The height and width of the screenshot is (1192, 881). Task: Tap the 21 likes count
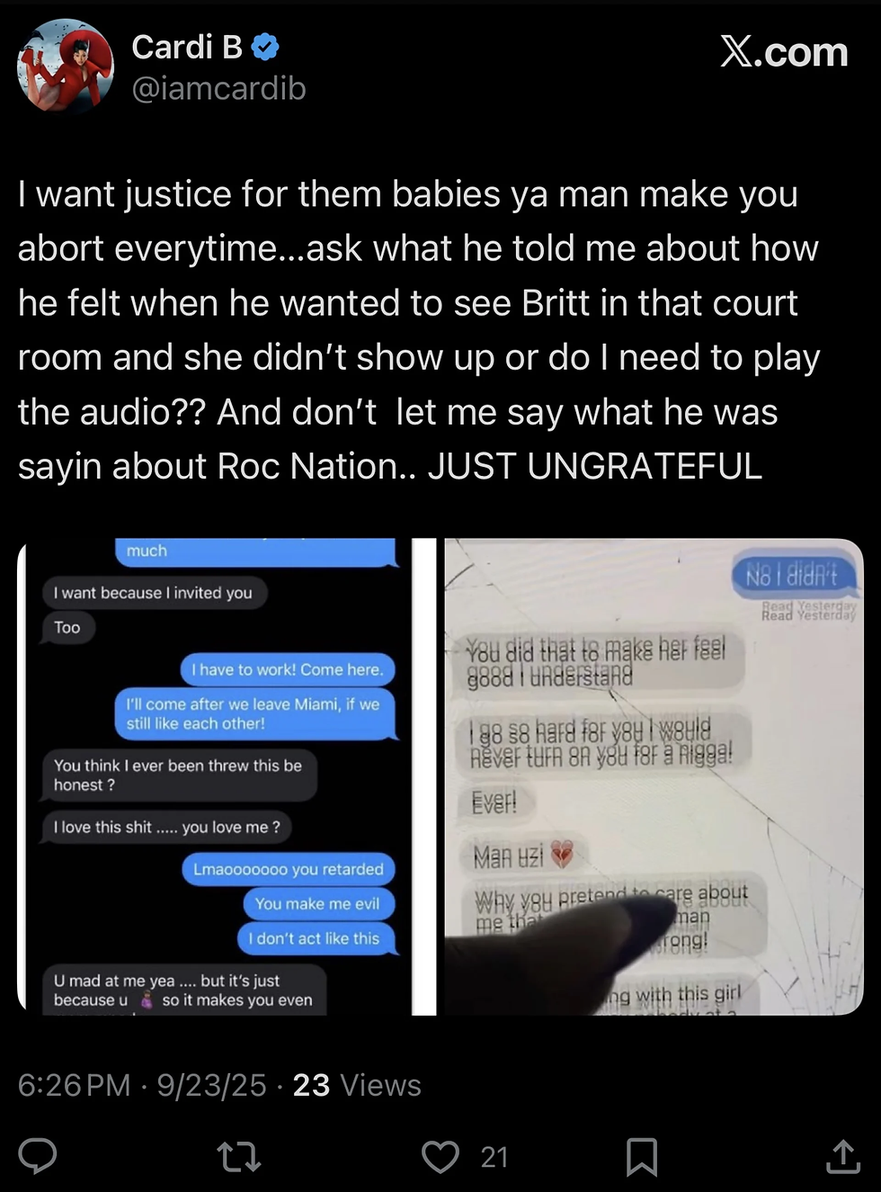click(x=494, y=1157)
